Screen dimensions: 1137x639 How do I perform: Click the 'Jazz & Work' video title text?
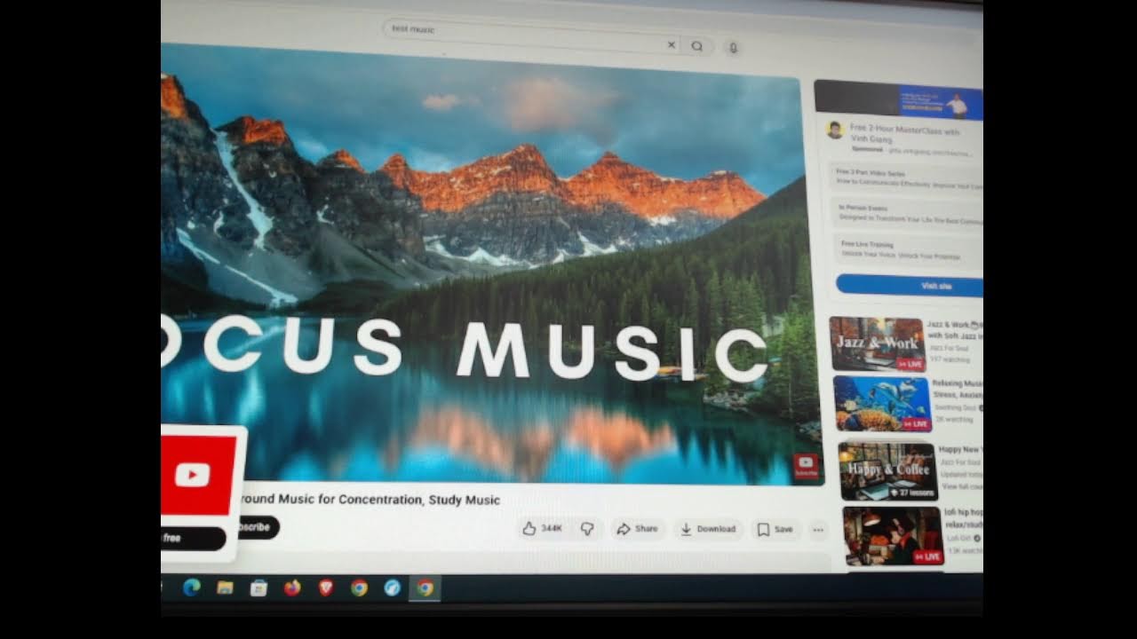coord(954,330)
